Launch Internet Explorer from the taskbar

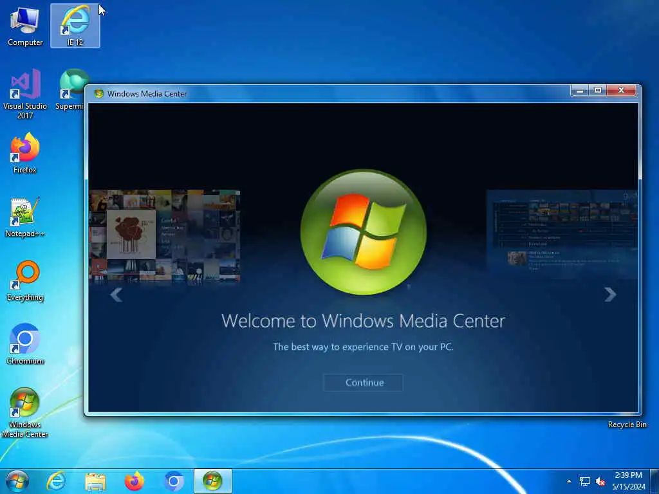click(x=56, y=481)
